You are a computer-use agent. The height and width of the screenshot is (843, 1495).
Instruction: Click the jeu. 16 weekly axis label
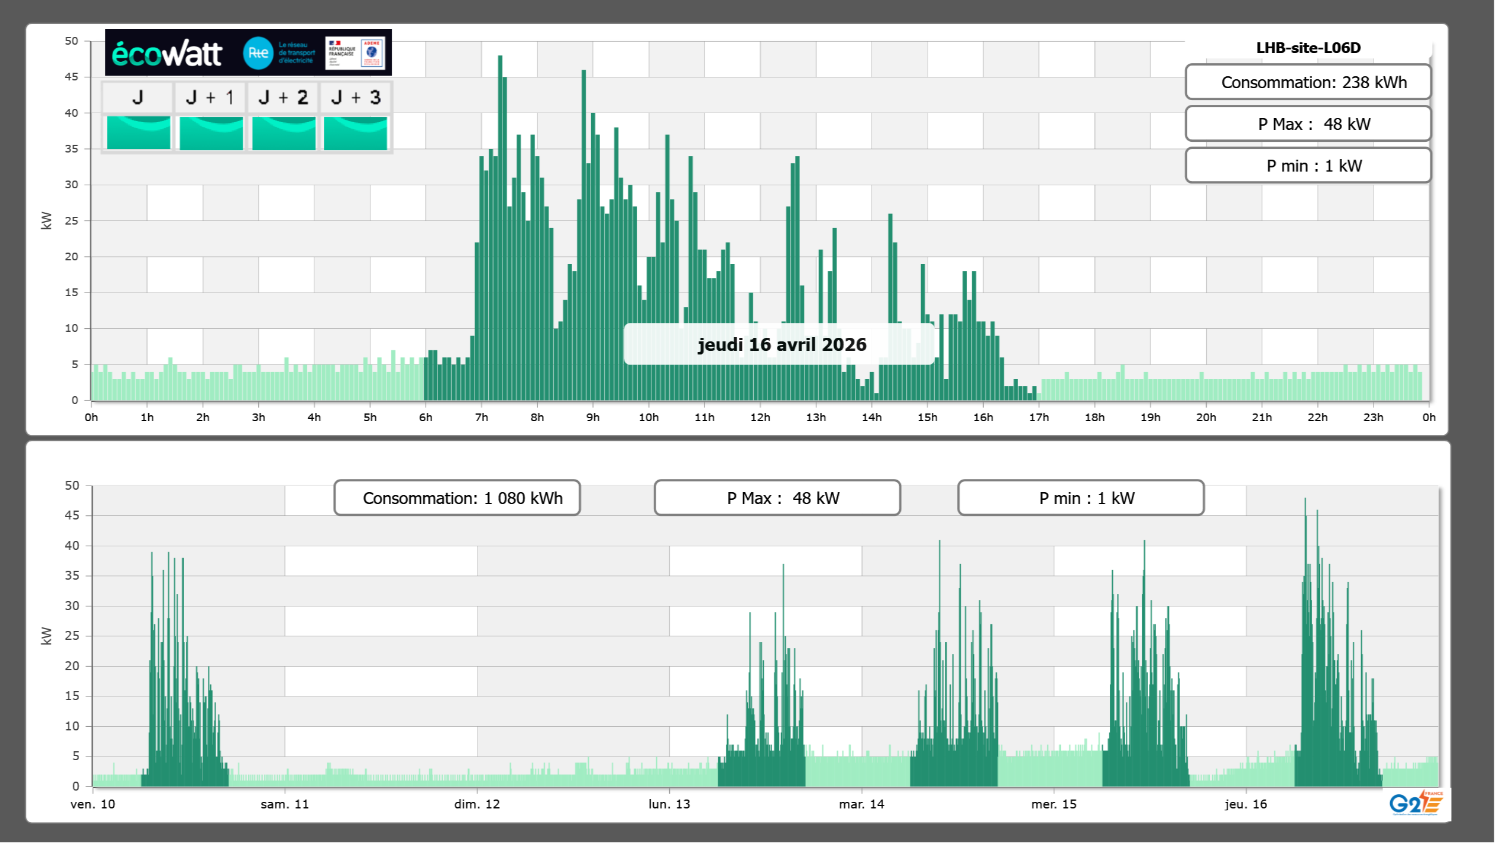tap(1246, 804)
